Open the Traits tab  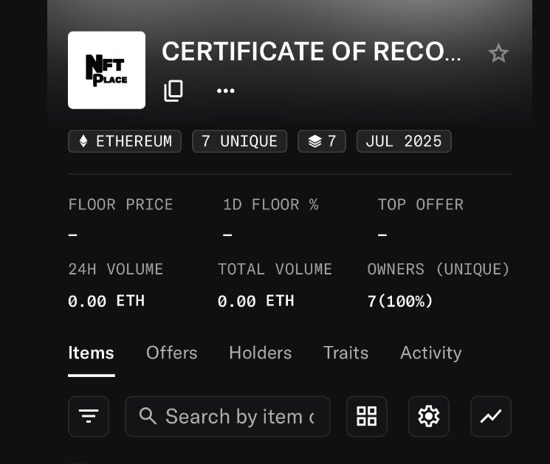point(346,353)
